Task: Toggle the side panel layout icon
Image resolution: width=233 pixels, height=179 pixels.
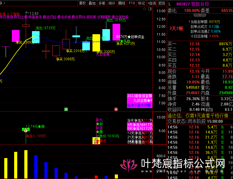Action: click(150, 9)
